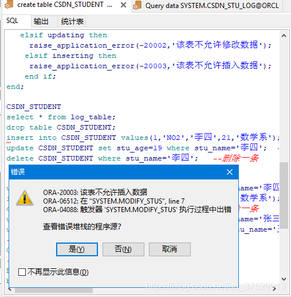
Task: Click the 错误 dialog title bar text
Action: [18, 172]
